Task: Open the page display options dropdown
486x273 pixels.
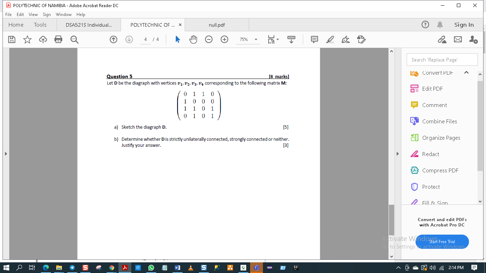Action: click(x=273, y=39)
